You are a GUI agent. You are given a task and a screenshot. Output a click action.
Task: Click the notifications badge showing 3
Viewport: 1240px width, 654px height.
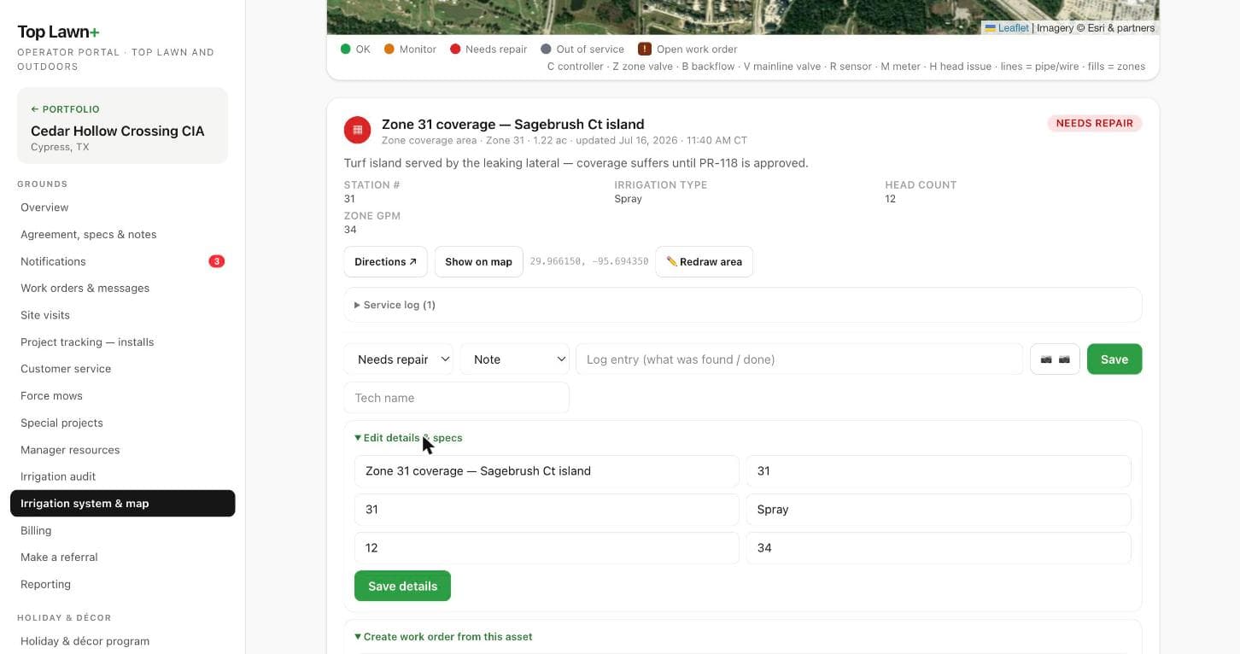coord(217,261)
